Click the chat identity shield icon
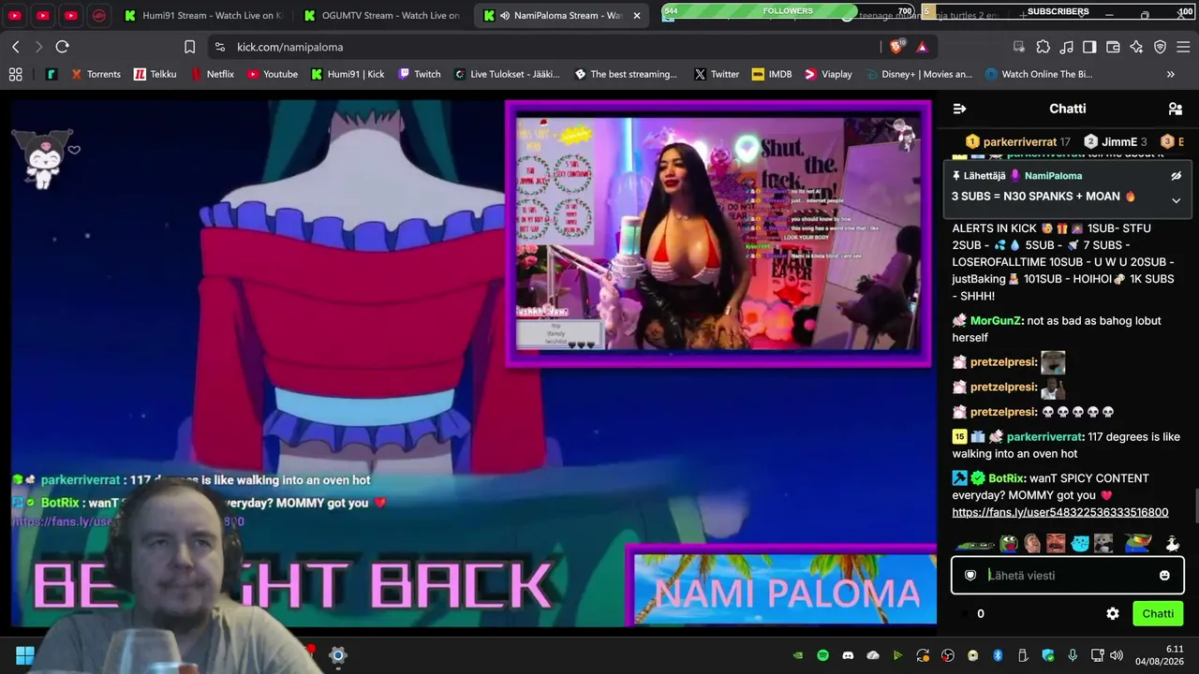This screenshot has width=1199, height=674. (x=971, y=576)
